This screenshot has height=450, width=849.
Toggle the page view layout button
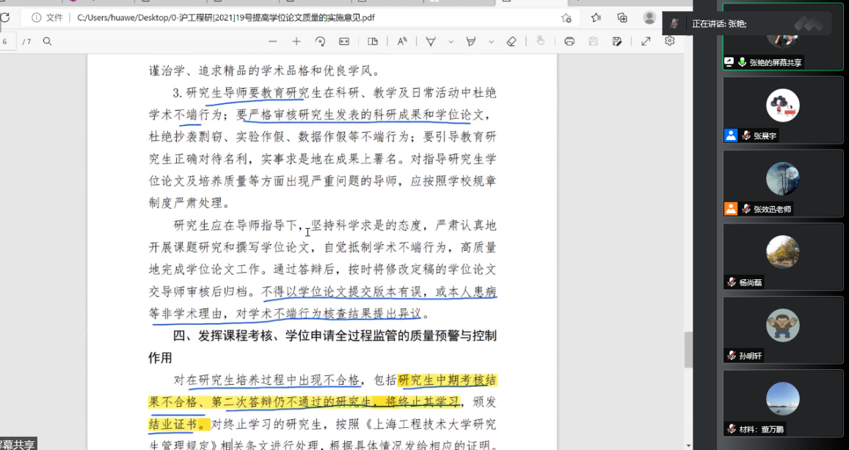(373, 42)
